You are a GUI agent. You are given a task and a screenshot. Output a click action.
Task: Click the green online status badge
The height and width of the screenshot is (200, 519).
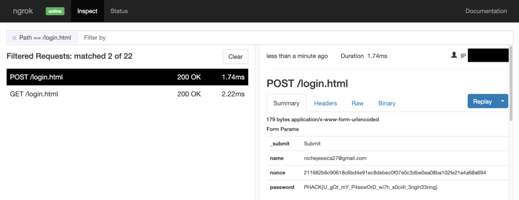pyautogui.click(x=55, y=11)
